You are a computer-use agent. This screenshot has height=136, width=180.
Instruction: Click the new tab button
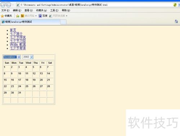coord(63,22)
